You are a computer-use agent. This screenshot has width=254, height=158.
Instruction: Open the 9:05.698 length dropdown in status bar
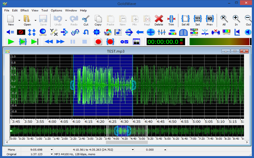tap(52, 149)
